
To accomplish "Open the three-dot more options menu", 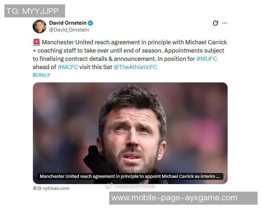I will (x=224, y=23).
